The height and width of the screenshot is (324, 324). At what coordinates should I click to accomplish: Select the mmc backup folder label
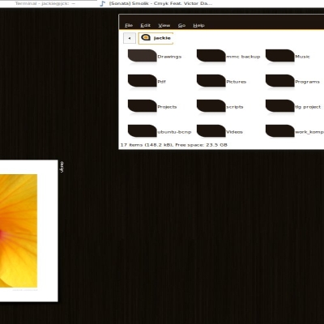(243, 57)
